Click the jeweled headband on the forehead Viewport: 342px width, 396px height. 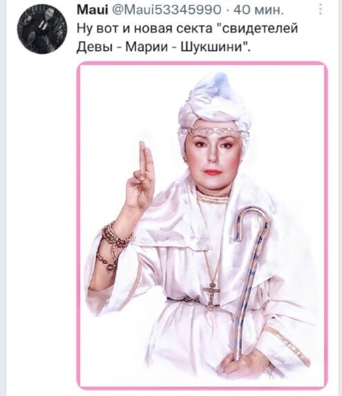[x=214, y=131]
